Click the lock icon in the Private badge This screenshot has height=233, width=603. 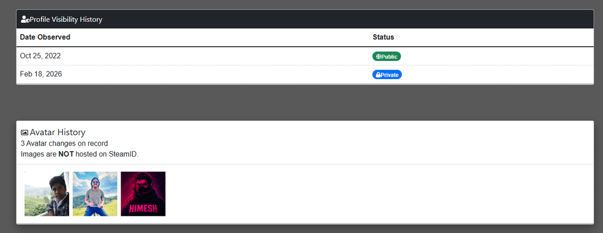point(378,75)
